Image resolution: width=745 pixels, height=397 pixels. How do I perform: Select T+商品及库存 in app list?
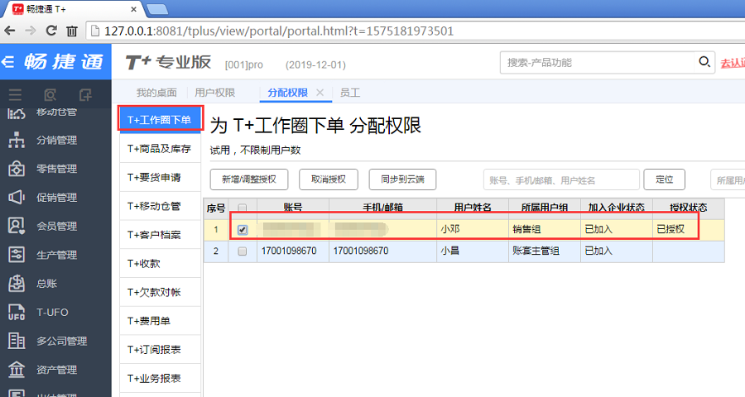[x=160, y=149]
